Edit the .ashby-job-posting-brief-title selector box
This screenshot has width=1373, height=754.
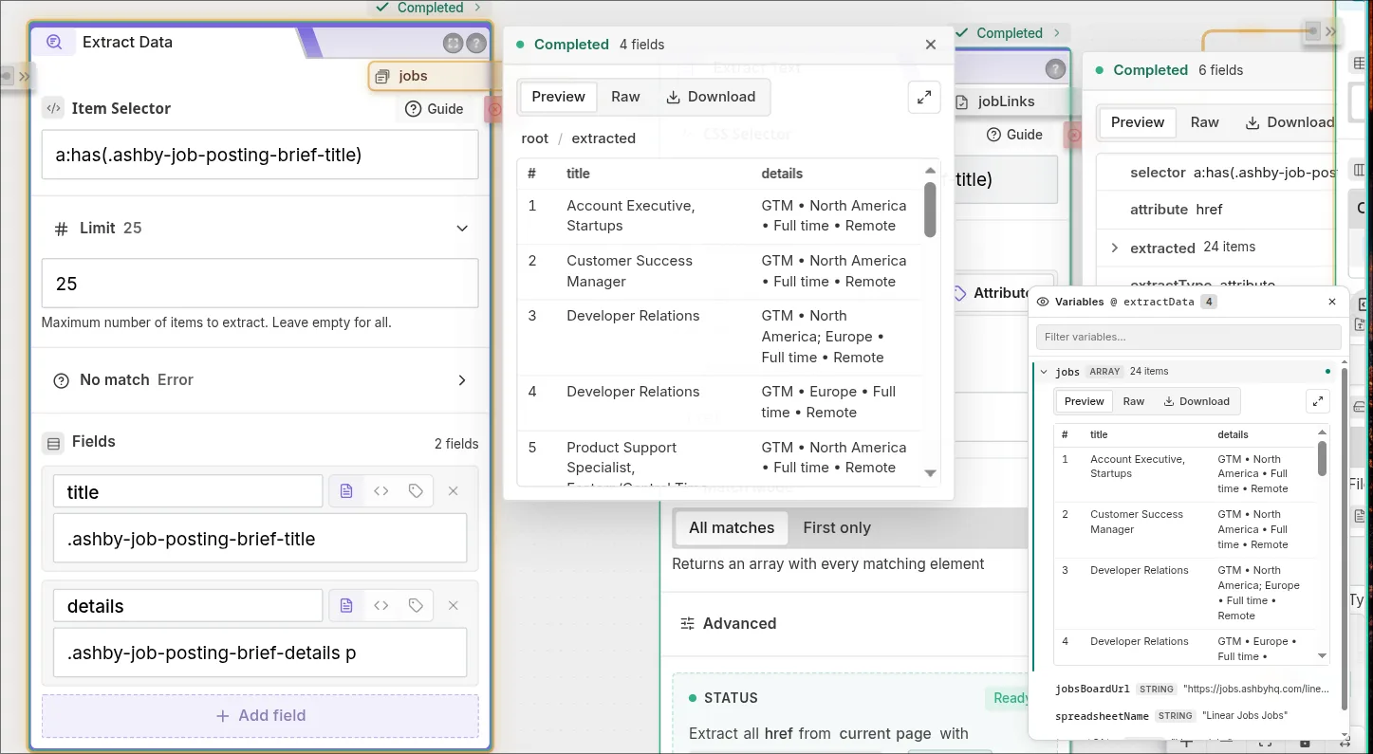point(260,539)
